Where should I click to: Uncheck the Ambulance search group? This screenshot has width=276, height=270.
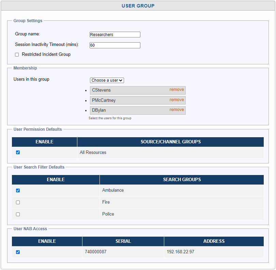click(18, 190)
